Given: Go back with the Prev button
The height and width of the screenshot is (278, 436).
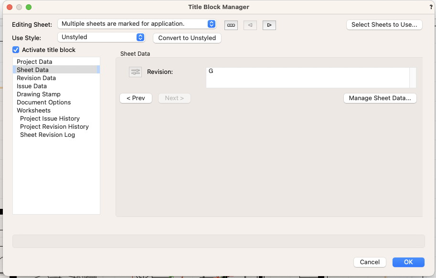Looking at the screenshot, I should pos(136,98).
